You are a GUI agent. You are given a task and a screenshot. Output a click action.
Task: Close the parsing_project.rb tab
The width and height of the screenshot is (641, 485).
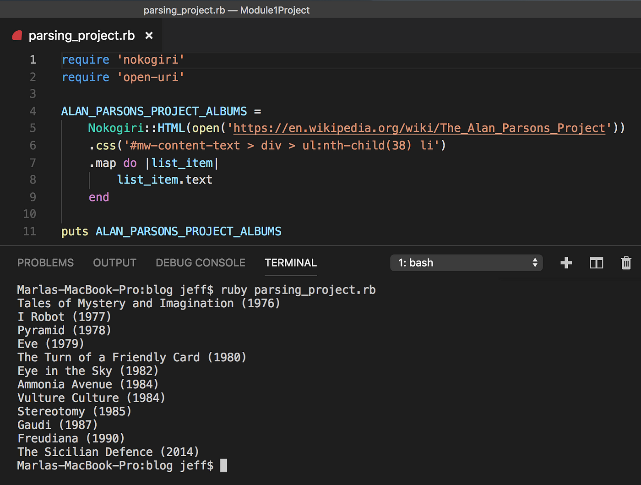tap(149, 35)
